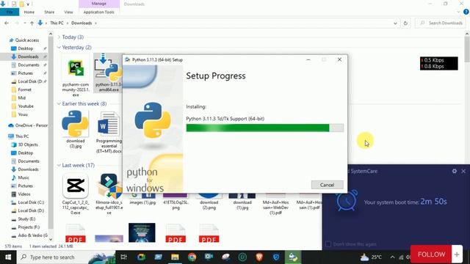Open Local Disk (C:) in sidebar
Viewport: 470px width, 264px height.
click(x=31, y=202)
